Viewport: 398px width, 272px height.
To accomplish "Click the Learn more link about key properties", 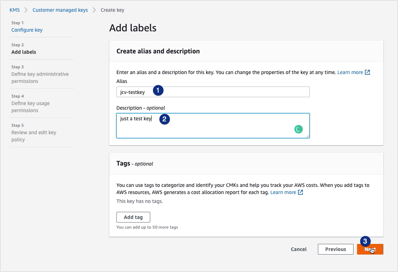I will tap(350, 72).
